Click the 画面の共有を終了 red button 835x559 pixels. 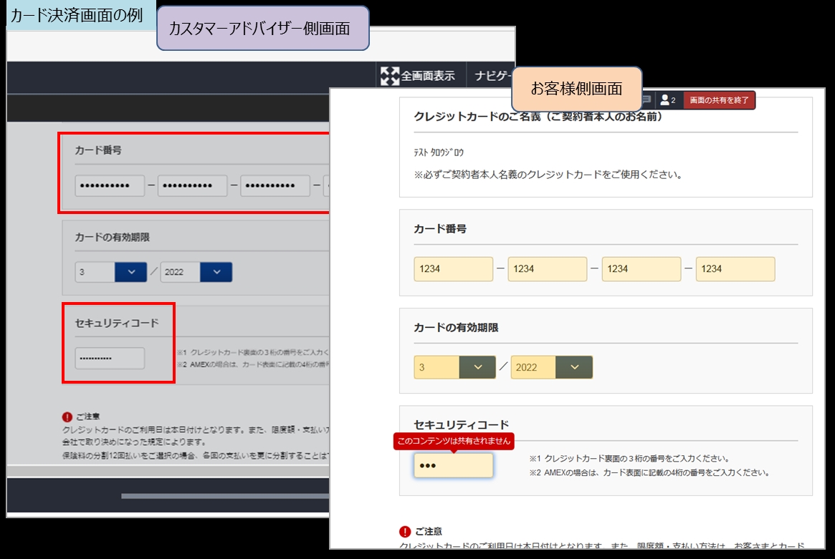(x=718, y=100)
